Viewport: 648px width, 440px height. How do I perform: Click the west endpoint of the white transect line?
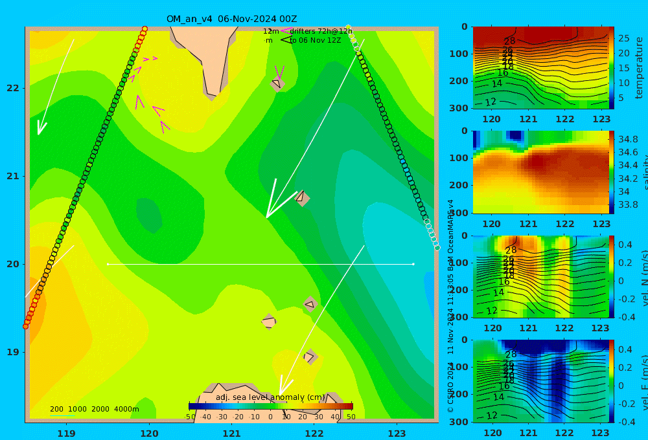pyautogui.click(x=108, y=264)
